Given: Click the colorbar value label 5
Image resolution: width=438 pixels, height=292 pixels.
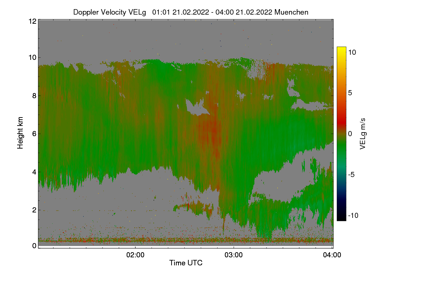Looking at the screenshot, I should pyautogui.click(x=350, y=93).
